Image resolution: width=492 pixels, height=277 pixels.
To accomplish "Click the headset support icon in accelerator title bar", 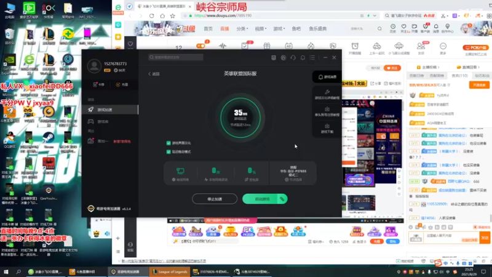I will coord(293,58).
